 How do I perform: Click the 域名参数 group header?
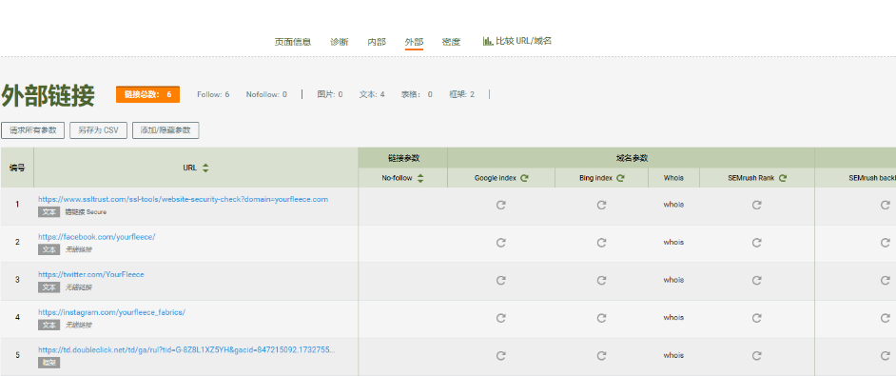(632, 158)
